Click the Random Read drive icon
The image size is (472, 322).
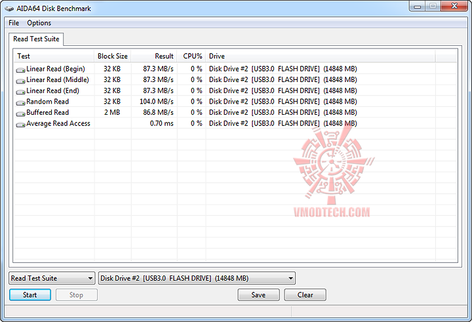[x=20, y=103]
